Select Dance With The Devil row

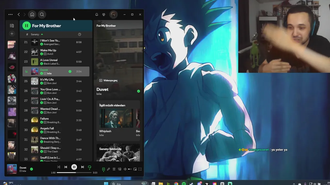(x=56, y=140)
